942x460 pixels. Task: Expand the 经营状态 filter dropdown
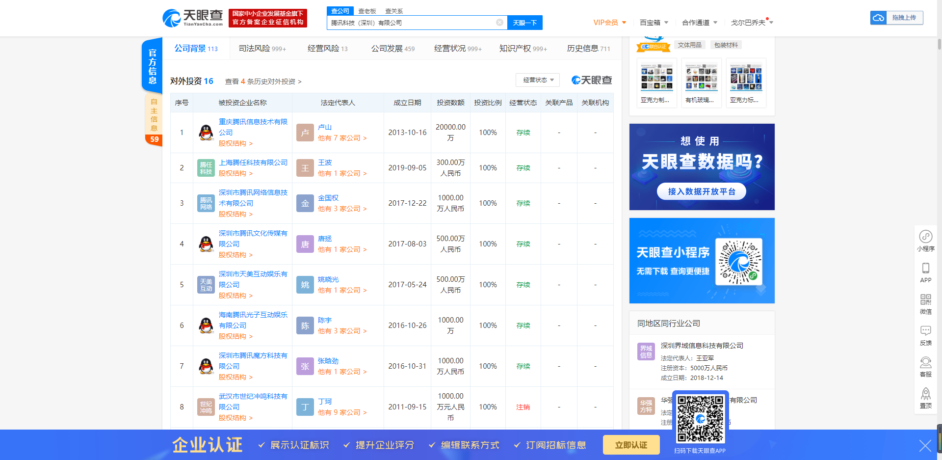(538, 80)
